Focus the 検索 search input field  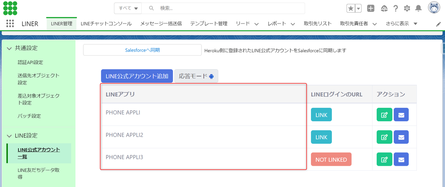pyautogui.click(x=223, y=8)
